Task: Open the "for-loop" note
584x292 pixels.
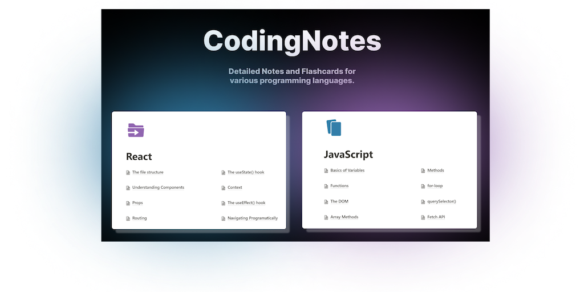Action: pos(435,185)
